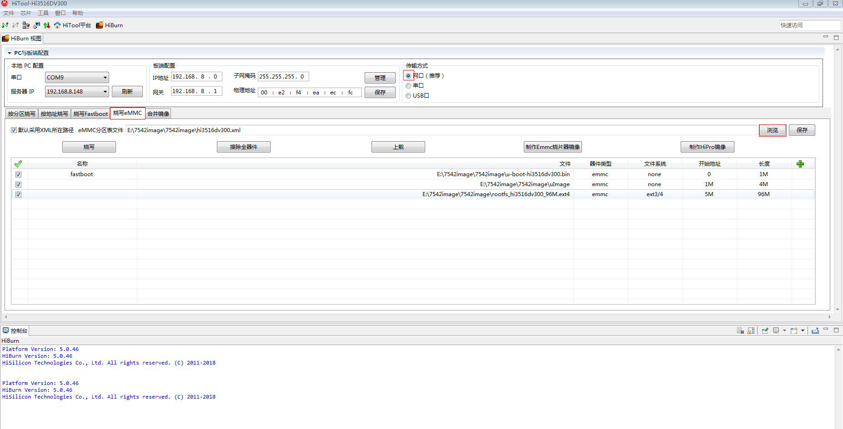Uncheck the fastboot row checkbox
The height and width of the screenshot is (429, 843).
click(19, 174)
